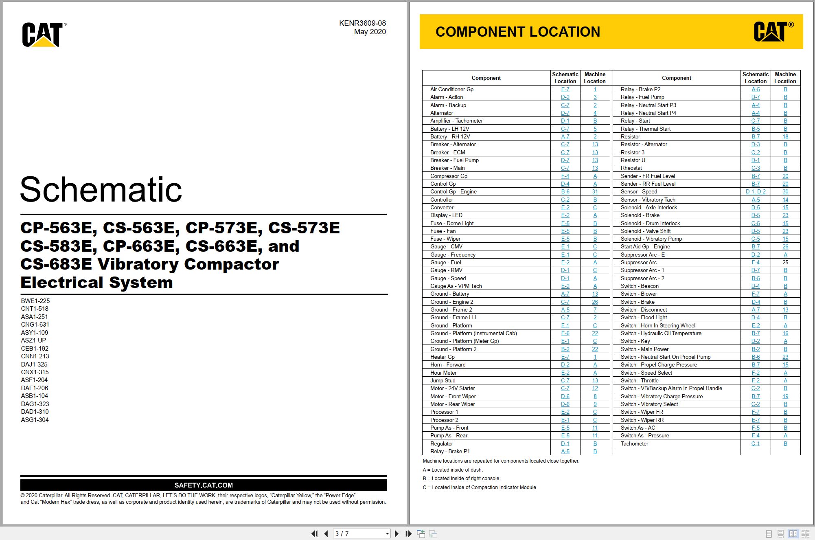The width and height of the screenshot is (815, 540).
Task: Select serial prefix ASG1-304
Action: pos(35,420)
